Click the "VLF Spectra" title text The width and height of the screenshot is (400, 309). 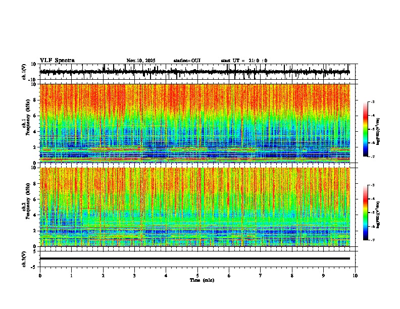click(57, 61)
